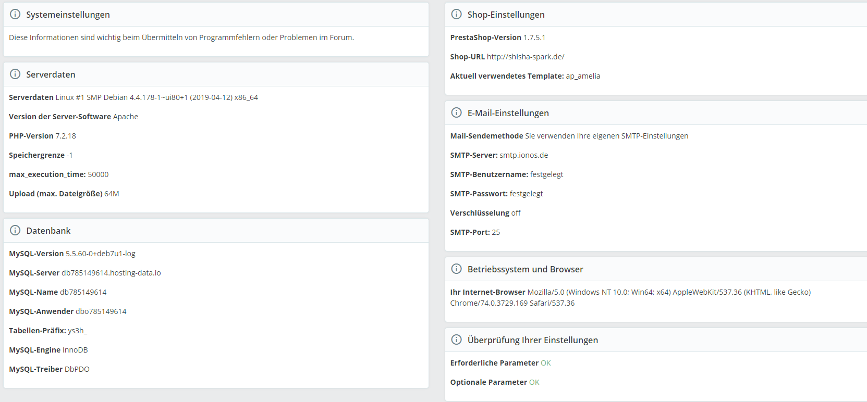867x402 pixels.
Task: Click the info icon beside Serverdaten
Action: click(x=15, y=74)
